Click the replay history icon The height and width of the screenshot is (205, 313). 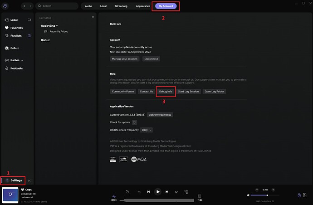pyautogui.click(x=127, y=192)
